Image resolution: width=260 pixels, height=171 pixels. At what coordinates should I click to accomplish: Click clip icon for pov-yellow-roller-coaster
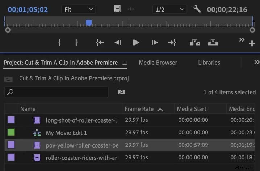pos(37,145)
